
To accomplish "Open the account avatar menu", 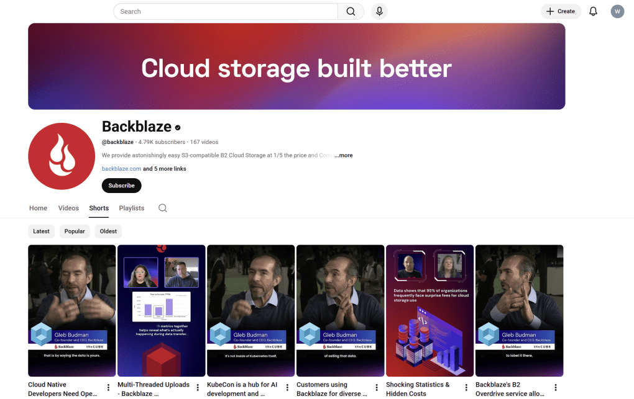I will coord(617,11).
